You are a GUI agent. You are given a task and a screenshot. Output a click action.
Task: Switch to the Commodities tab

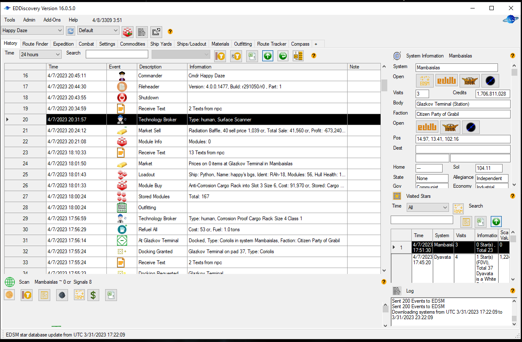[133, 44]
